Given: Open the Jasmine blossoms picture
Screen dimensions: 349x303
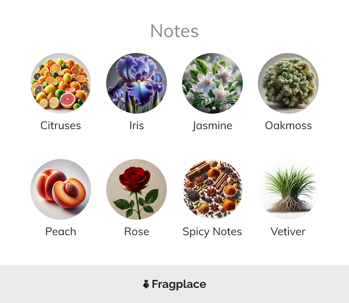Looking at the screenshot, I should point(212,83).
